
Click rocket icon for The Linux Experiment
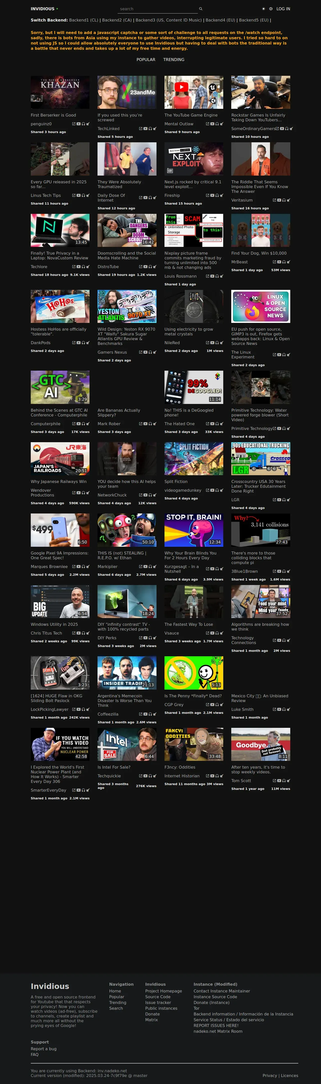(x=288, y=355)
